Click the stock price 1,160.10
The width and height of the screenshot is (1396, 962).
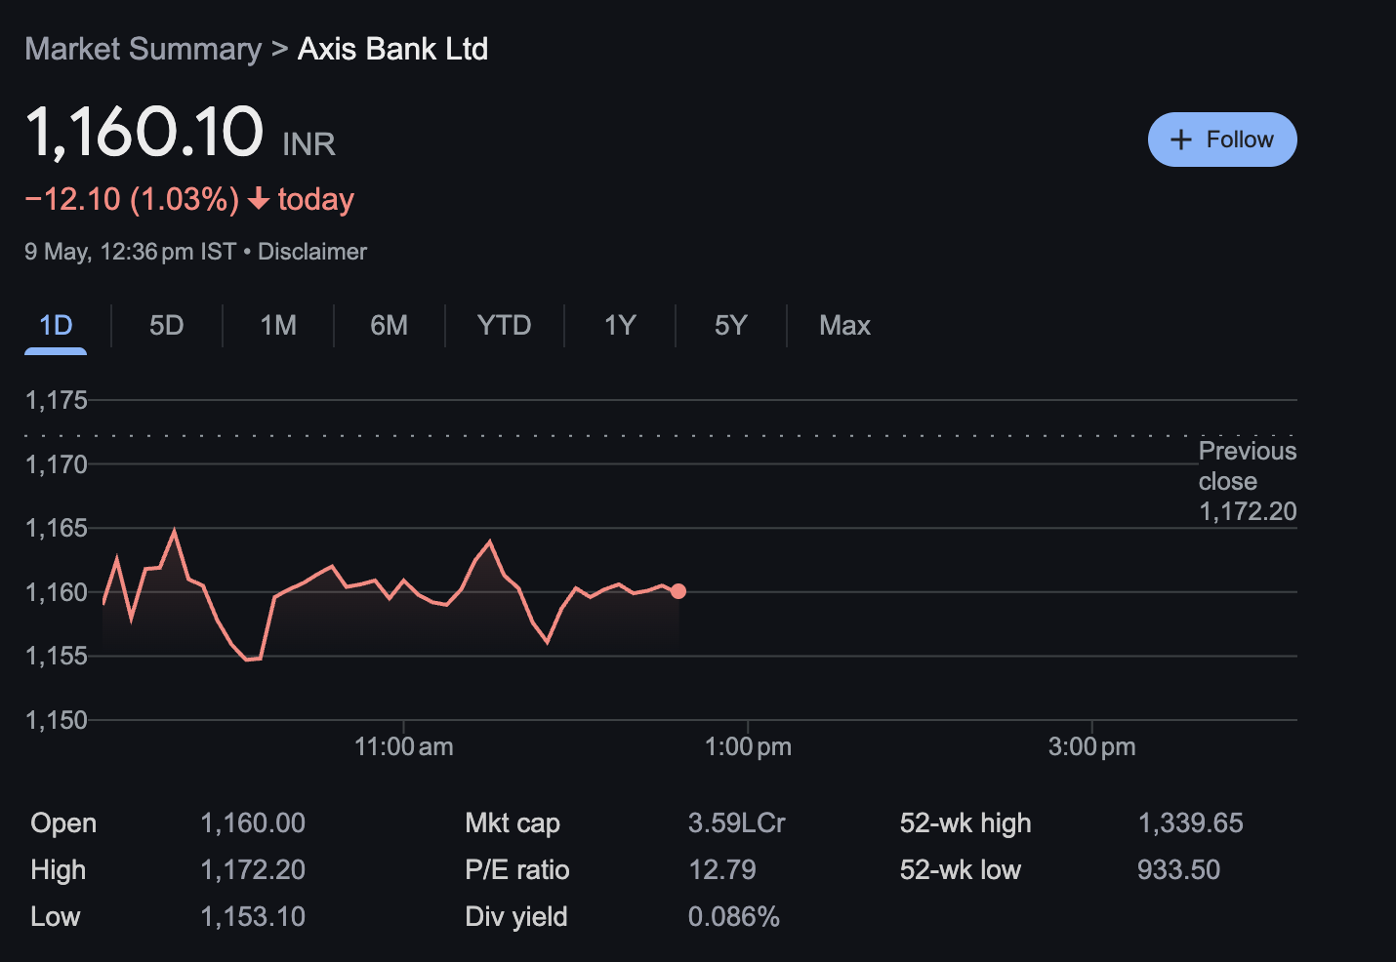pos(144,131)
